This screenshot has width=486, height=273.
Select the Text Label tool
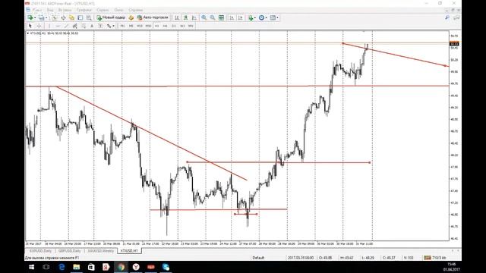100,26
